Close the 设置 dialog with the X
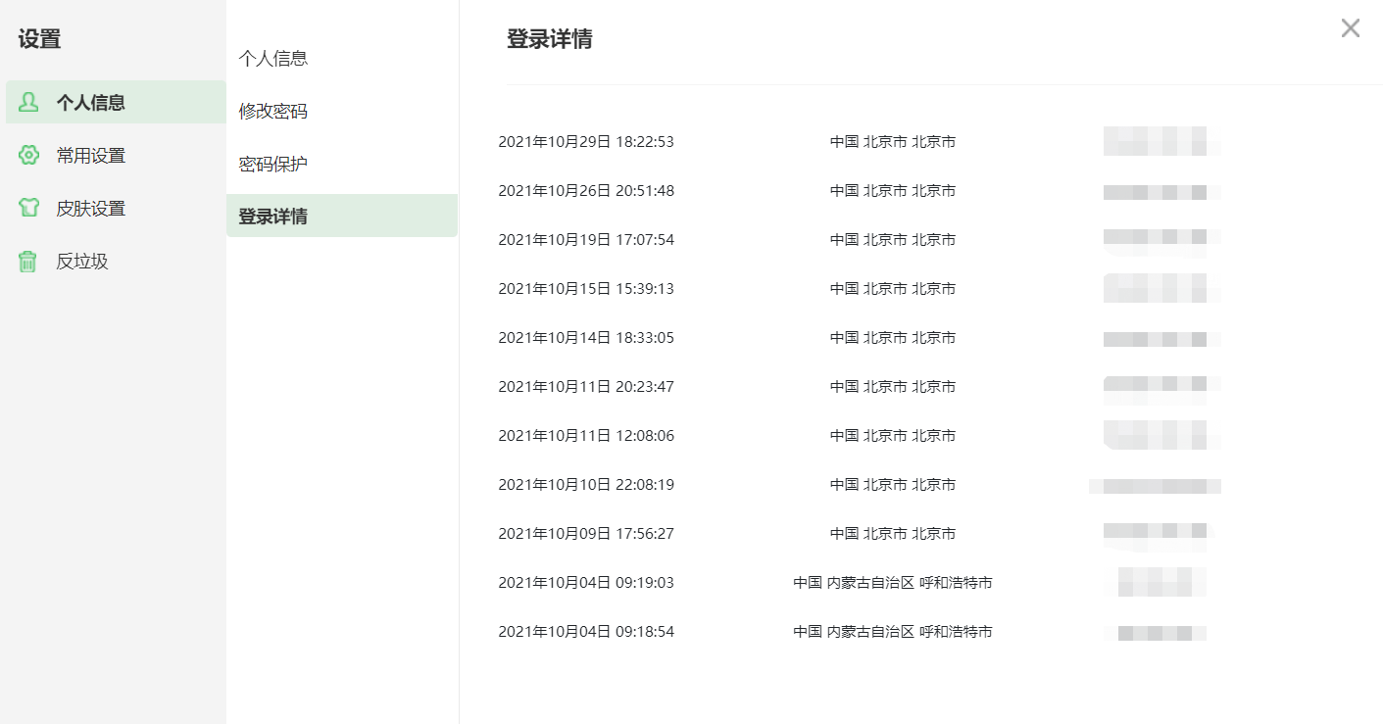Viewport: 1383px width, 724px height. point(1350,28)
